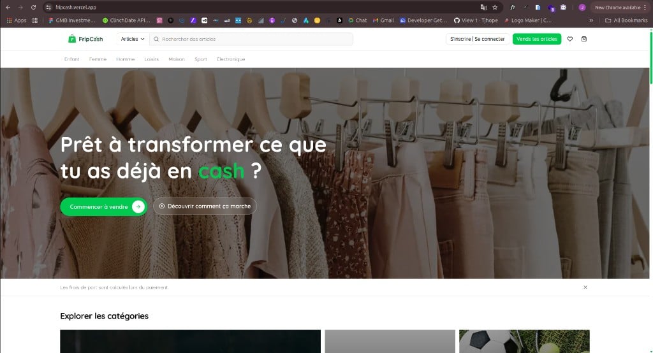The height and width of the screenshot is (353, 653).
Task: Click Commencer à vendre button
Action: tap(104, 206)
